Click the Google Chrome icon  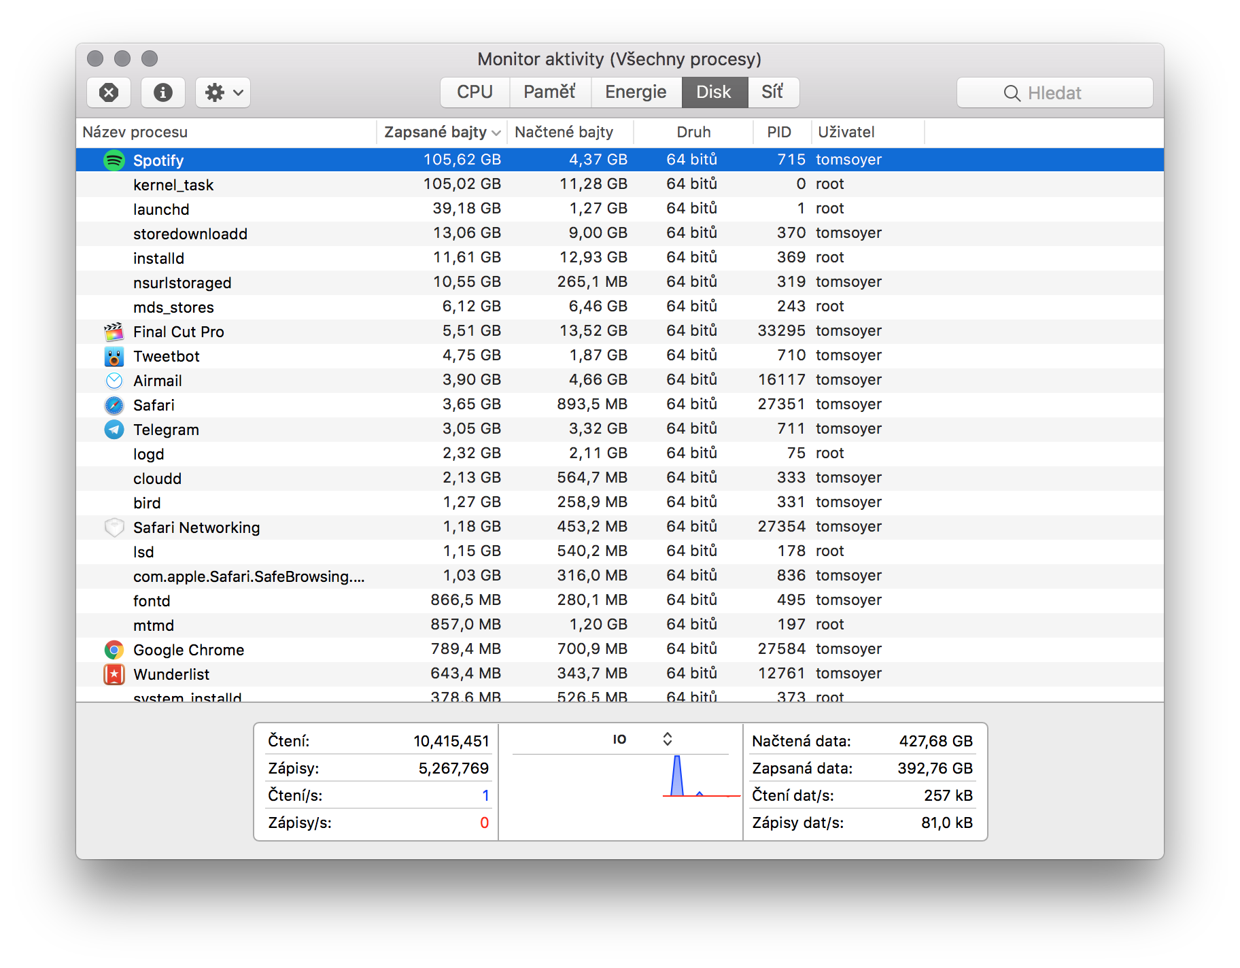tap(114, 650)
